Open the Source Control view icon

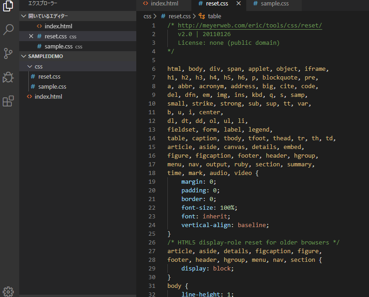8,53
